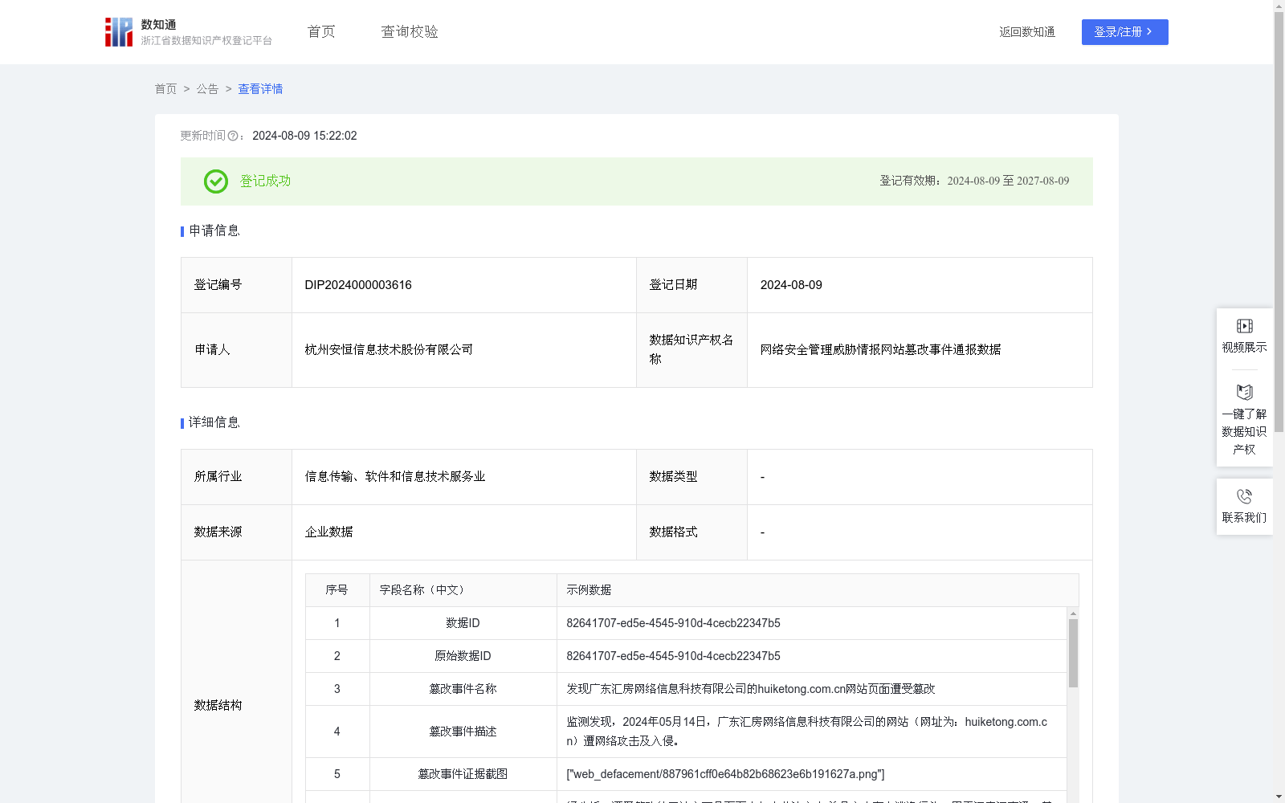Click the 示例数据 column header
The height and width of the screenshot is (803, 1285).
point(818,590)
